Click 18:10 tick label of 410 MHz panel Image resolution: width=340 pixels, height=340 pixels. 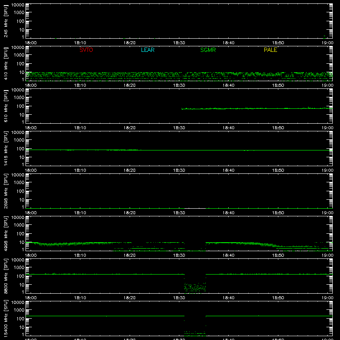pos(80,85)
